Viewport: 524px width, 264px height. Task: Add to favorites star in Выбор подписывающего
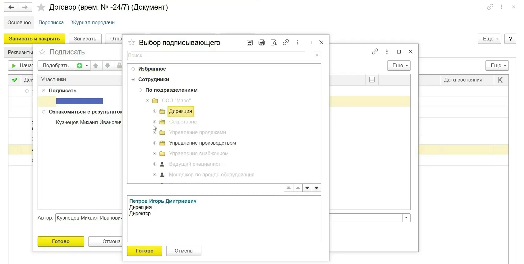pyautogui.click(x=132, y=43)
